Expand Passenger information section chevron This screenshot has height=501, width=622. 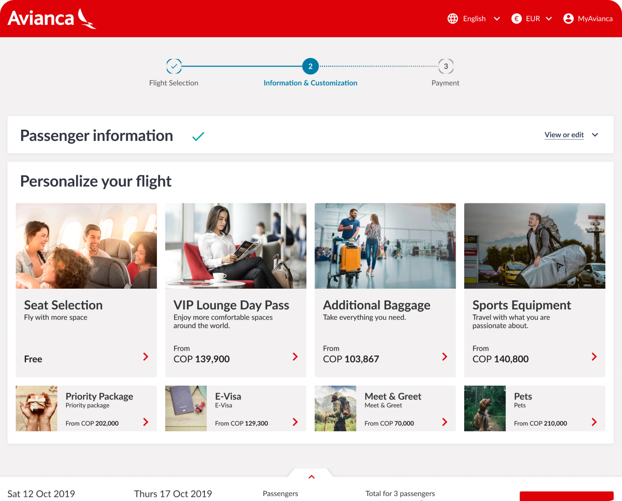[595, 135]
